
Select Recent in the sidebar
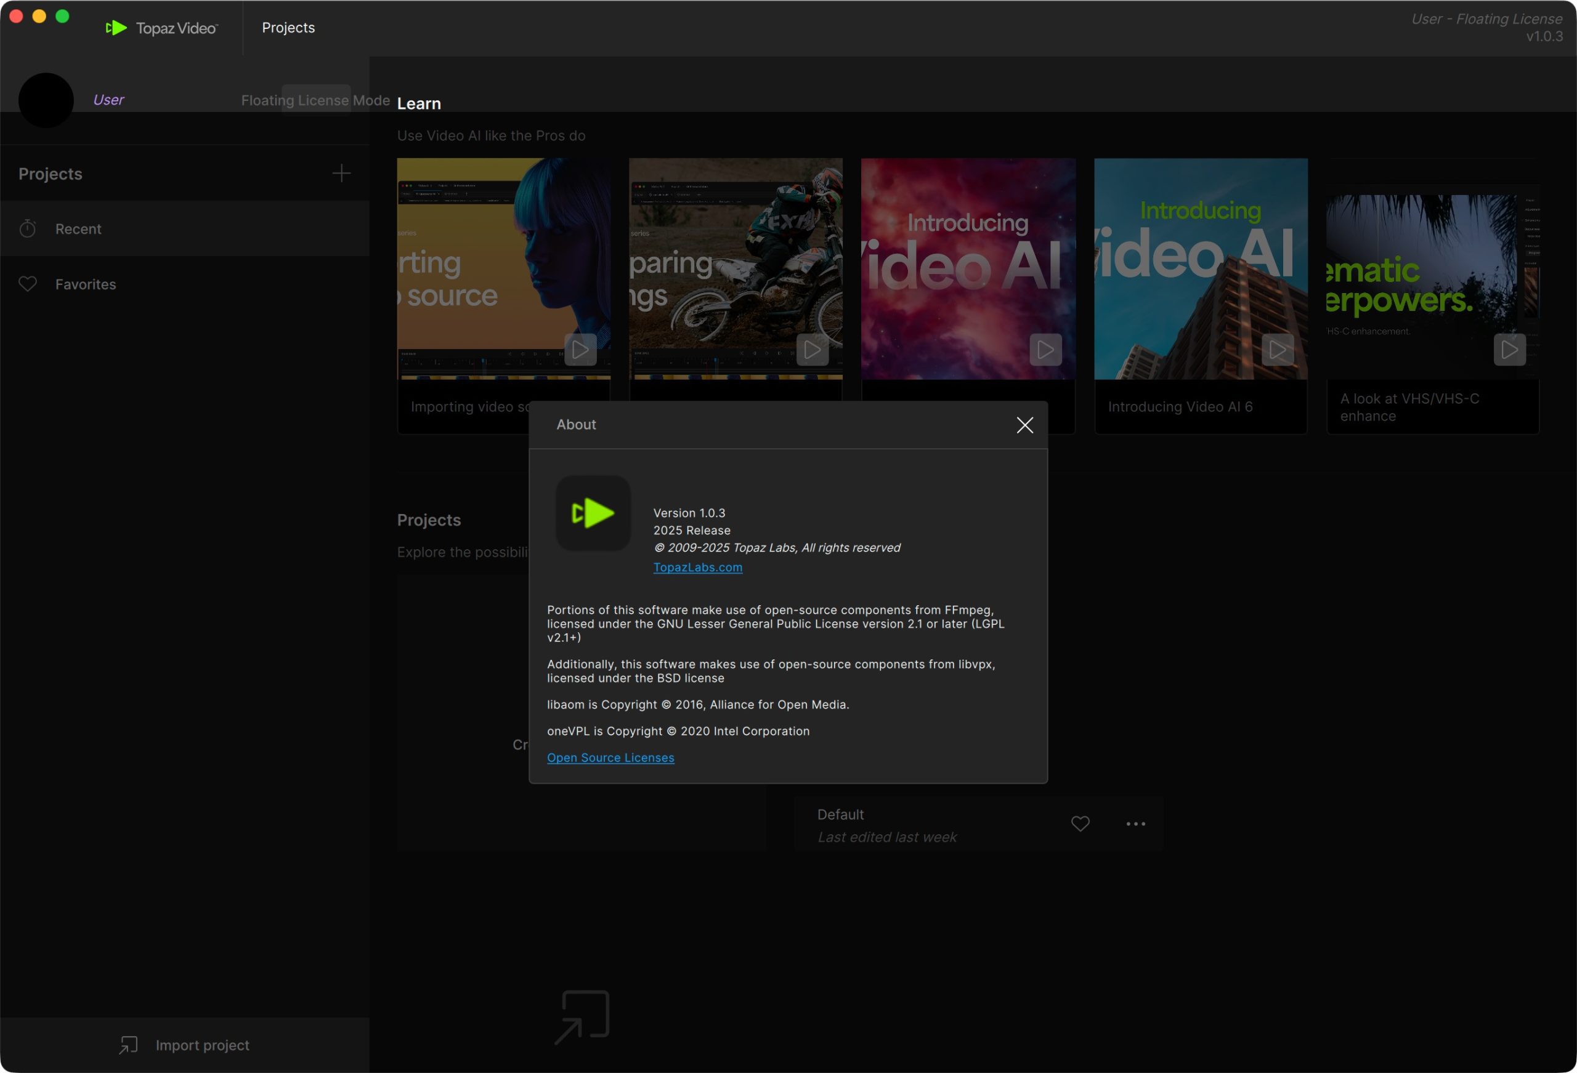(78, 228)
